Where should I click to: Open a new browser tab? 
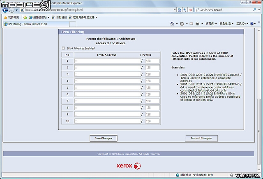coord(72,24)
